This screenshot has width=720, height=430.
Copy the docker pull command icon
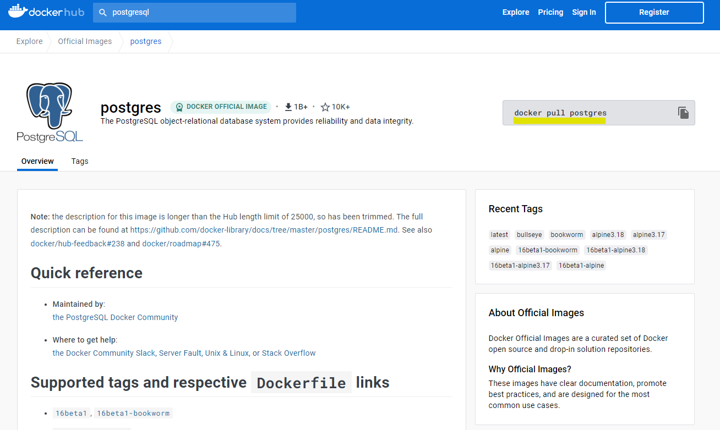(683, 113)
